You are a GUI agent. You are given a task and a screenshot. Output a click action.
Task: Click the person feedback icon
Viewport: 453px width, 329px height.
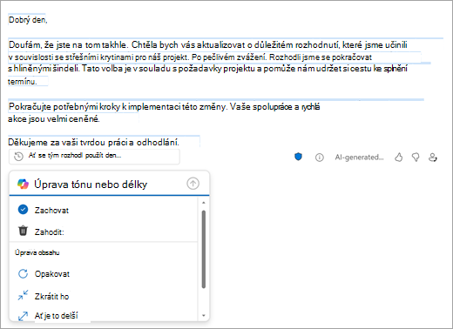433,158
